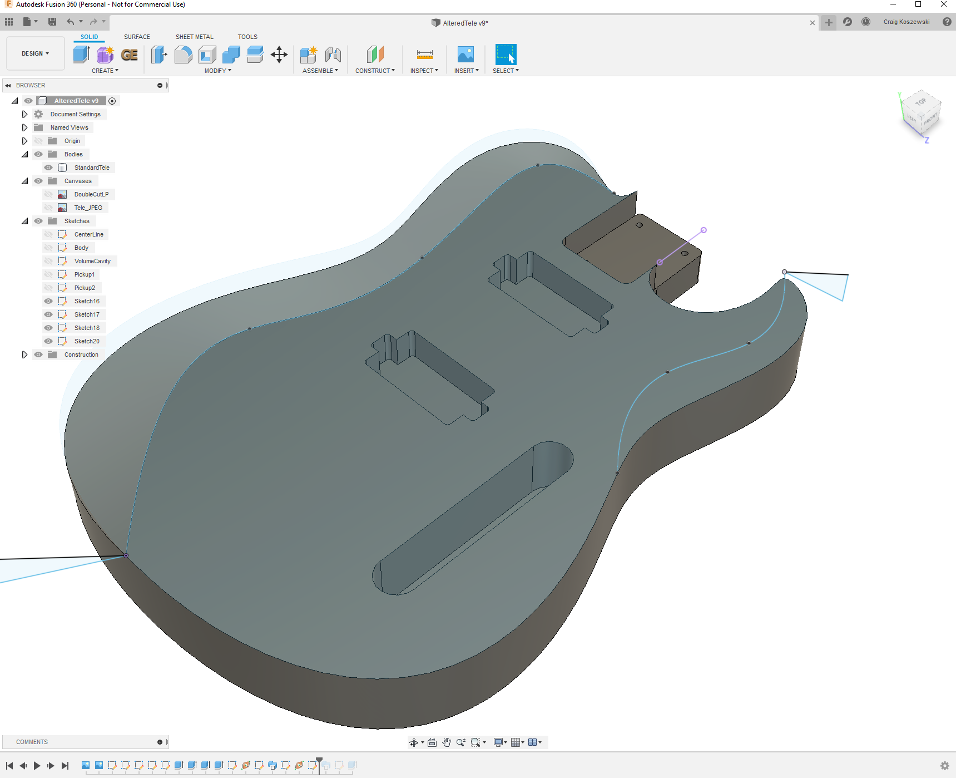Open the Design workspace selector

[35, 53]
